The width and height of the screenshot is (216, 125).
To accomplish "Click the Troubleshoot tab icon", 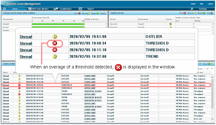I will (x=56, y=9).
